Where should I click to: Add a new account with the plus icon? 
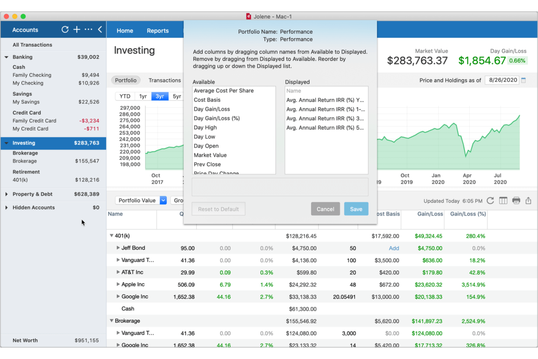77,29
